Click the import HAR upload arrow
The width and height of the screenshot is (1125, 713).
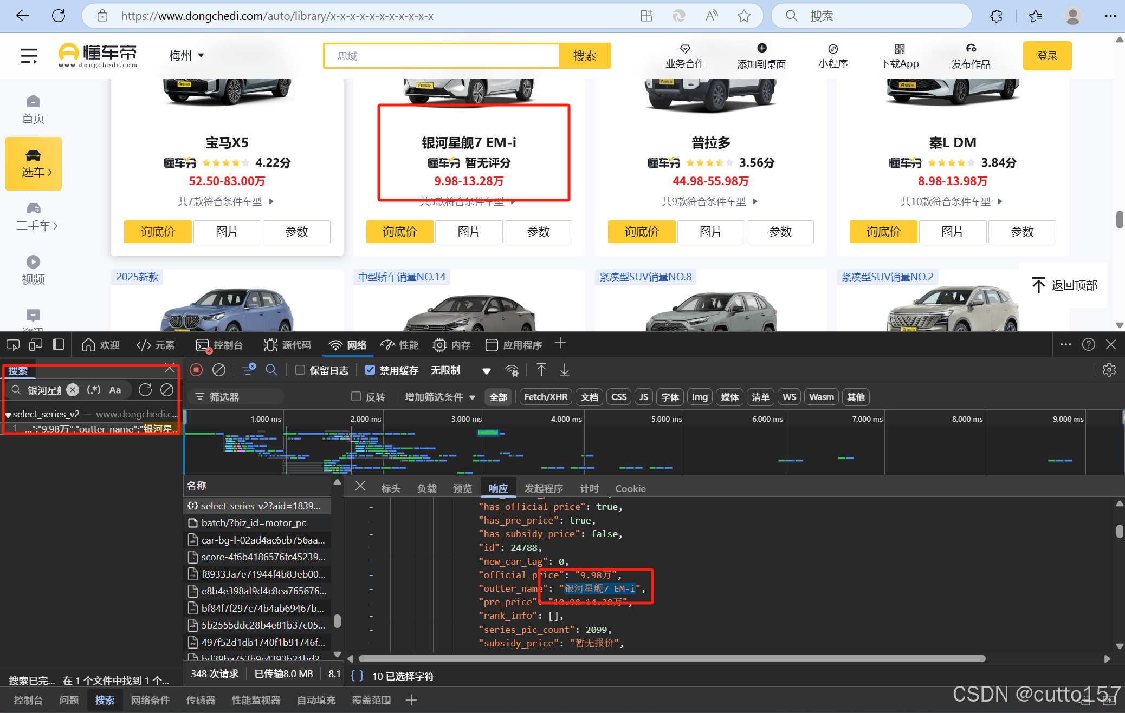[541, 370]
